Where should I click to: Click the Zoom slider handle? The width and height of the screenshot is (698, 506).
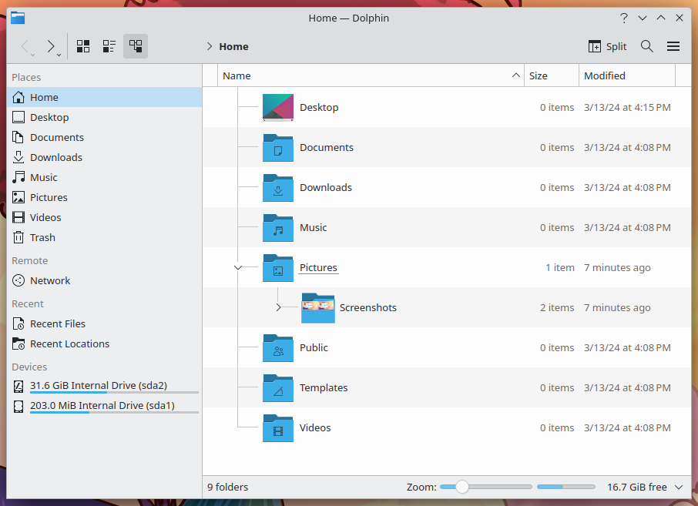click(x=462, y=487)
